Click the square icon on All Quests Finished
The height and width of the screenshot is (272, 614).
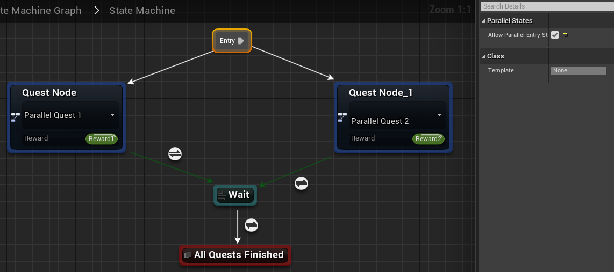187,255
